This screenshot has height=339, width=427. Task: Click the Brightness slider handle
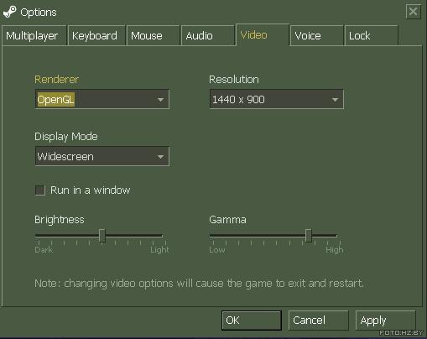tap(102, 236)
